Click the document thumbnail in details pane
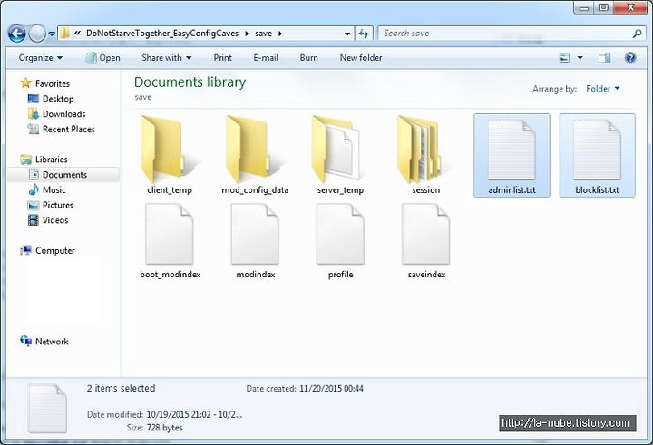653x445 pixels. 47,409
